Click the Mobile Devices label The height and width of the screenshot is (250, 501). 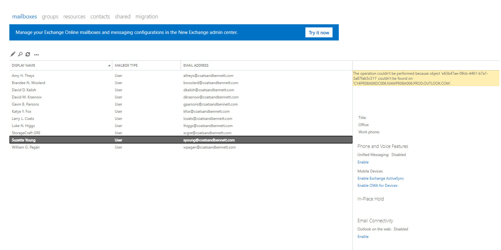pos(370,171)
